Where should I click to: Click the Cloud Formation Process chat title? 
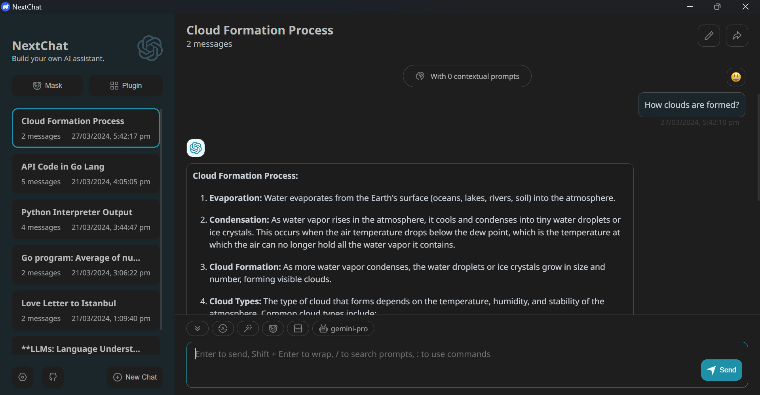[x=260, y=30]
